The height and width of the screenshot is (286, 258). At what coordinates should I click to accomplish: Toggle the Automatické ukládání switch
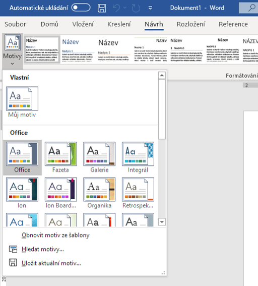click(x=81, y=8)
